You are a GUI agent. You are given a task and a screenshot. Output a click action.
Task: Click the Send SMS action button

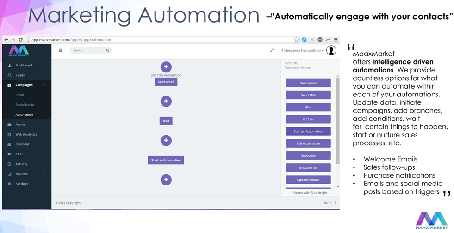(x=308, y=95)
